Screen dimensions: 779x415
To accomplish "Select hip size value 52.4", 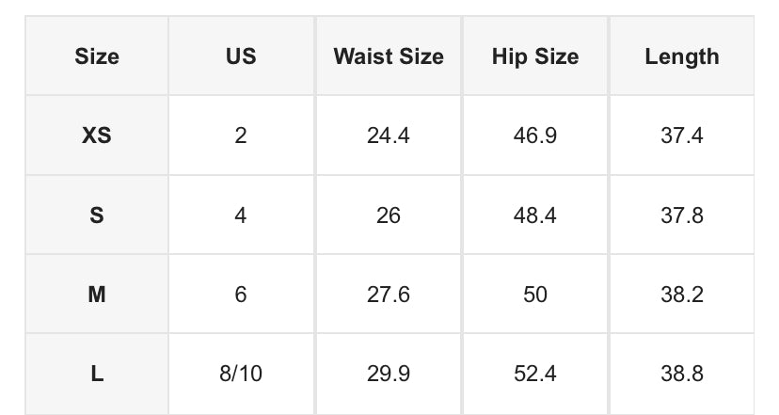I will 534,374.
